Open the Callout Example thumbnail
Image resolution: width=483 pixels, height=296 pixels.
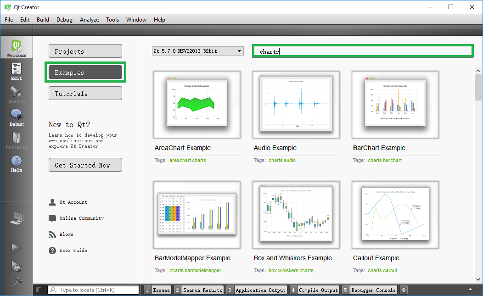point(395,215)
